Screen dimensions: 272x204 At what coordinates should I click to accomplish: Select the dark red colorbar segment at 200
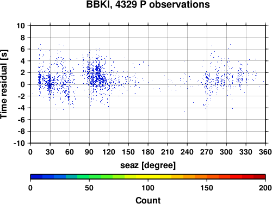point(259,177)
